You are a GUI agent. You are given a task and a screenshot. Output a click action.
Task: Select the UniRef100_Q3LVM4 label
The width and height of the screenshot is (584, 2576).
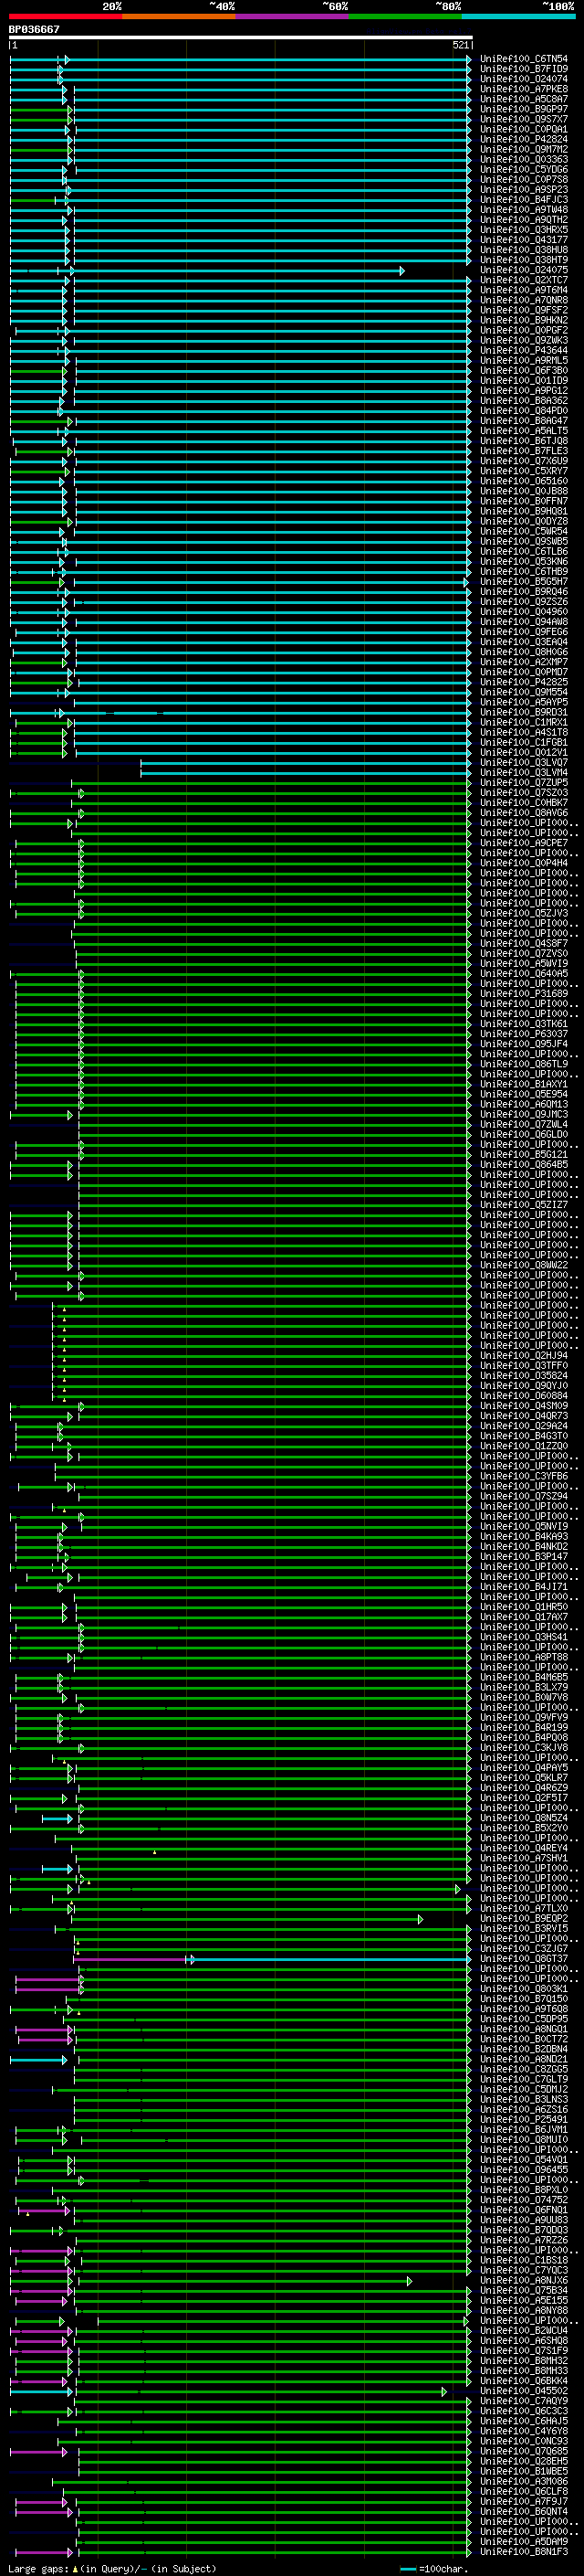click(524, 772)
